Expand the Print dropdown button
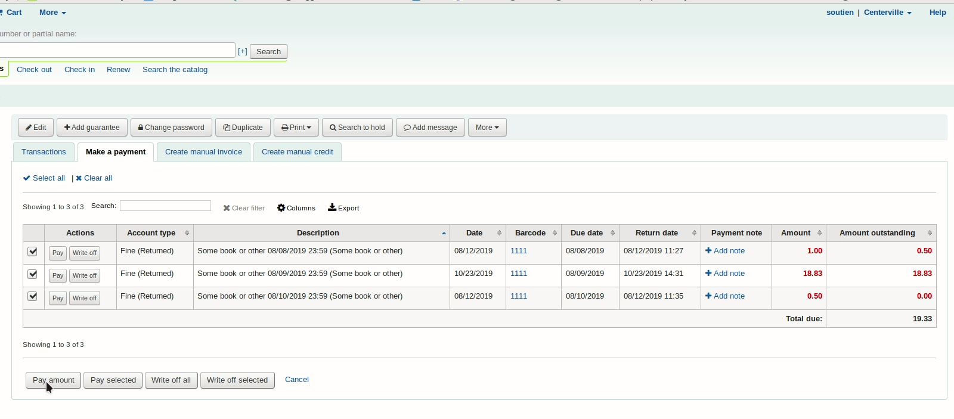Viewport: 954px width, 419px height. pyautogui.click(x=296, y=128)
